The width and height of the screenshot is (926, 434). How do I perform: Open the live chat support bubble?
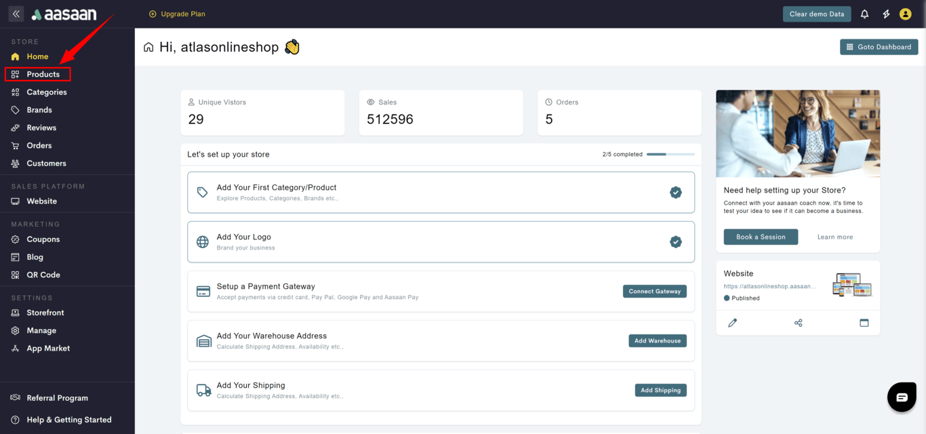901,397
